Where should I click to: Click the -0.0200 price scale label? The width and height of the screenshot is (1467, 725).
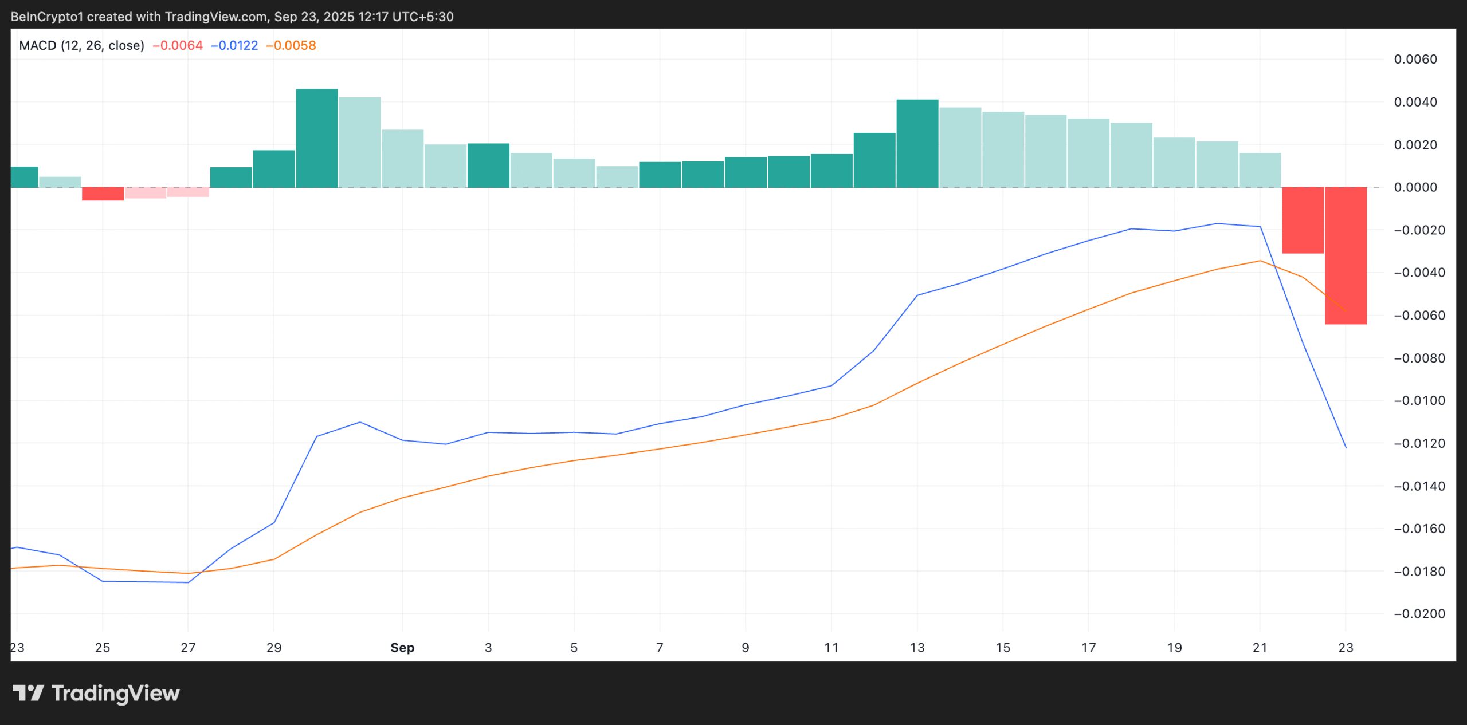1415,614
